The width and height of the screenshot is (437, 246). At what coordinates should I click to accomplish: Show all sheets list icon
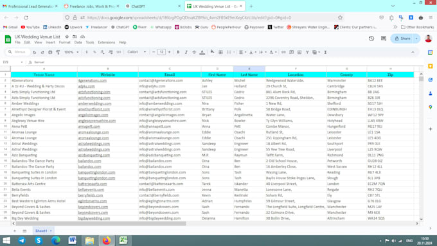click(x=24, y=231)
